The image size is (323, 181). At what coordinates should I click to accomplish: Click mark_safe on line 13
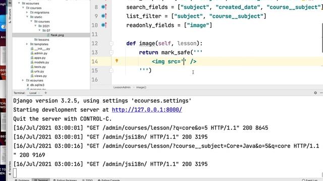point(176,52)
